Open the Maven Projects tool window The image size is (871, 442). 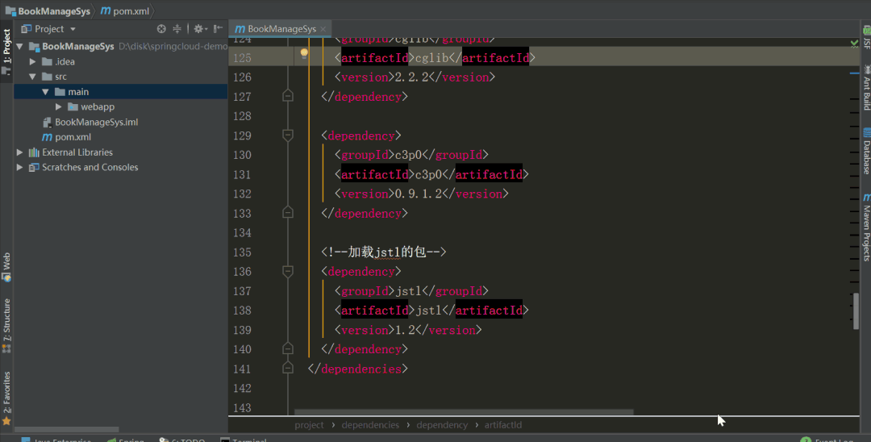click(866, 227)
